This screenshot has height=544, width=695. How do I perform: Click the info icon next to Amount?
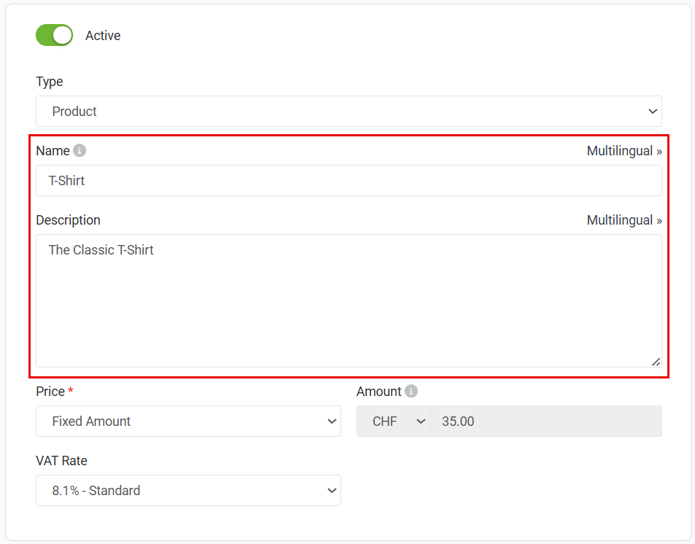(411, 392)
